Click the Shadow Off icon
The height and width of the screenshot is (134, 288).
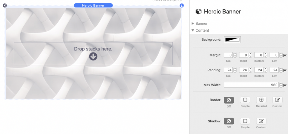[229, 121]
